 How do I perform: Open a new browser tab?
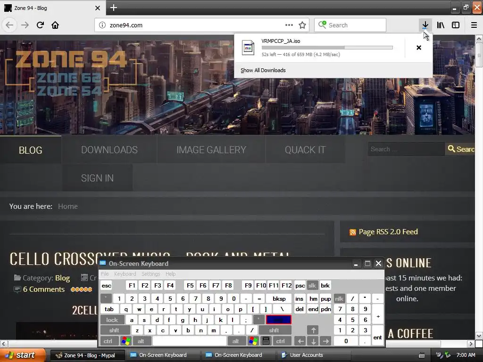113,8
